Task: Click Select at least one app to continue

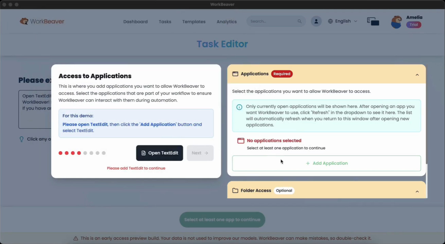Action: tap(222, 220)
